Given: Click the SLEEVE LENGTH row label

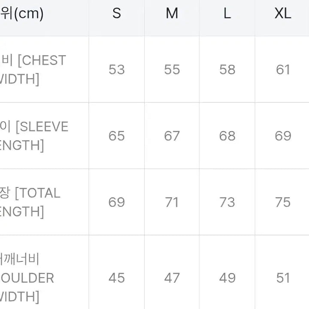Looking at the screenshot, I should tap(34, 136).
